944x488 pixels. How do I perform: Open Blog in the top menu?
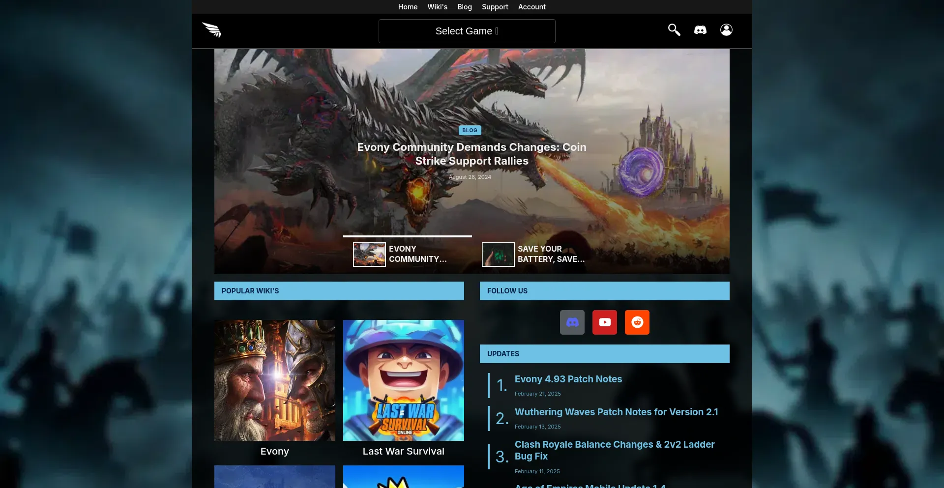(x=465, y=7)
